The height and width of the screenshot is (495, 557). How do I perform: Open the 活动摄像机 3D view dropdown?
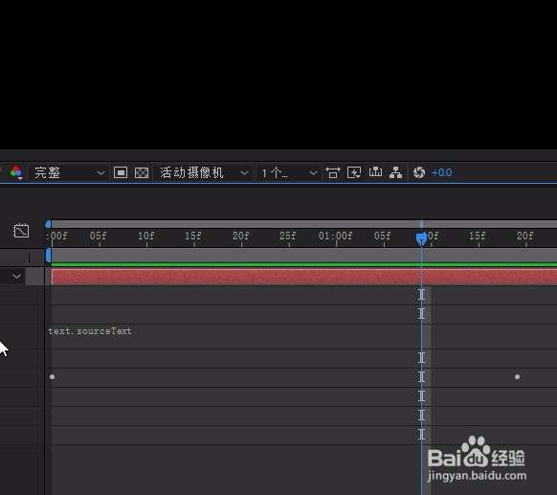[x=203, y=173]
